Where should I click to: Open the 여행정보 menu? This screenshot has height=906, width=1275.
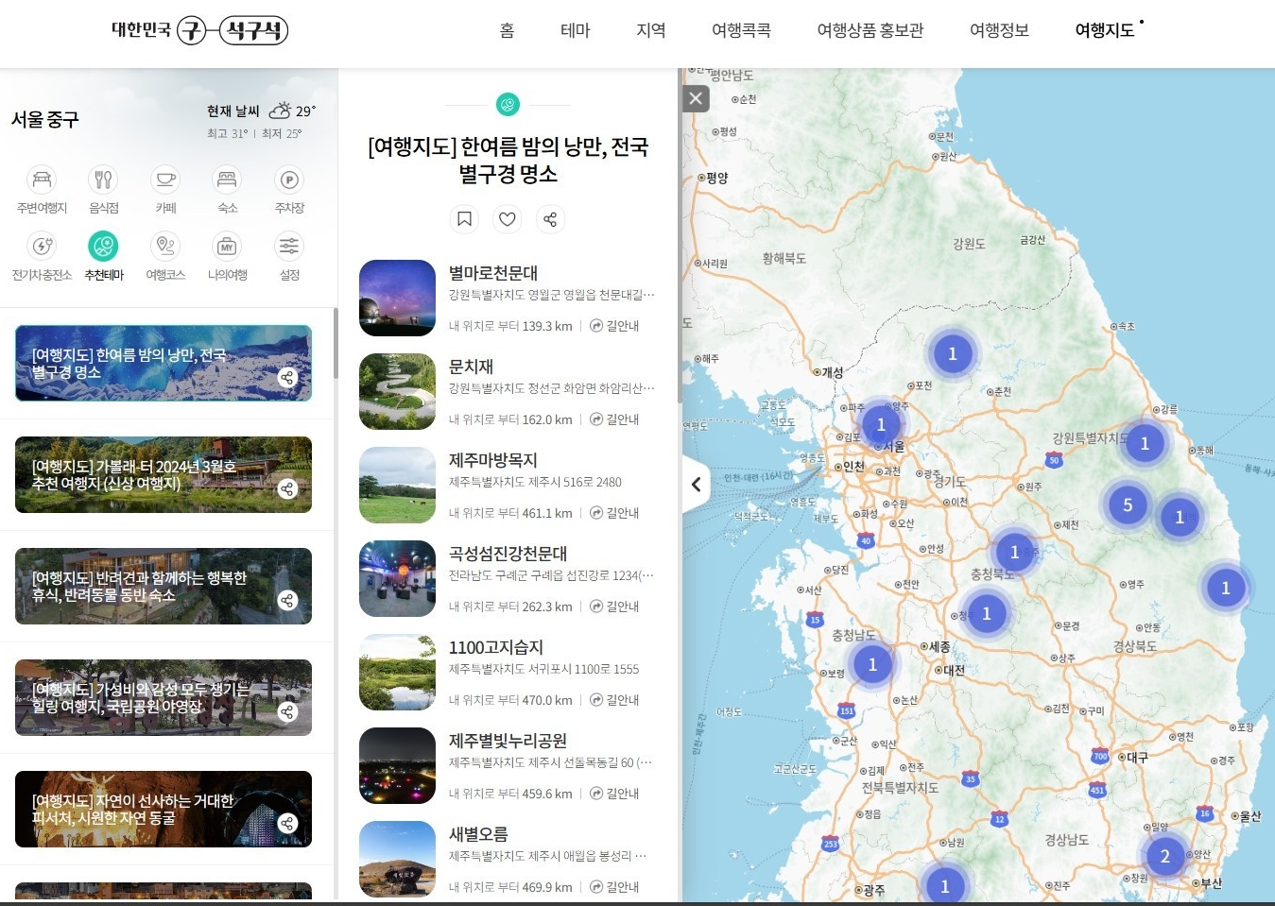click(999, 30)
